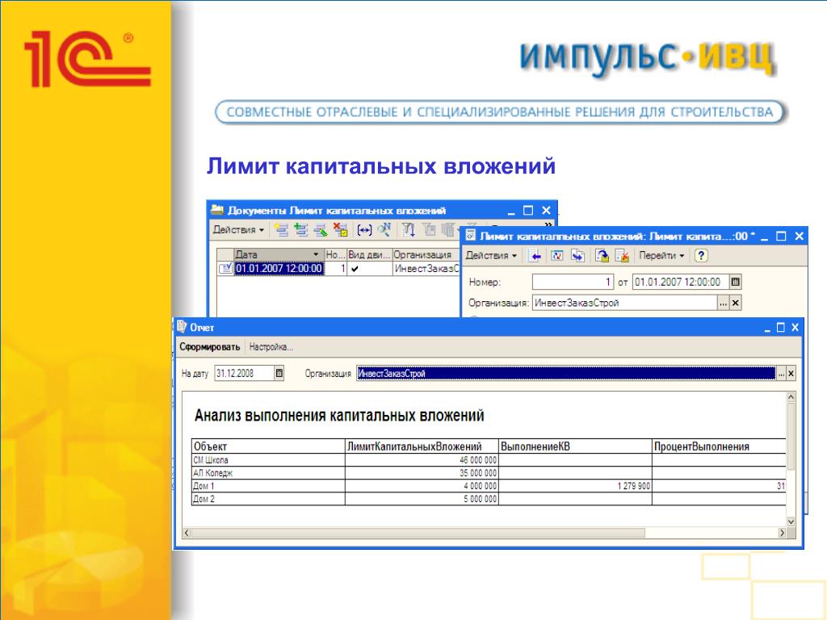Open the Перейти dropdown menu
The width and height of the screenshot is (827, 620).
coord(661,256)
